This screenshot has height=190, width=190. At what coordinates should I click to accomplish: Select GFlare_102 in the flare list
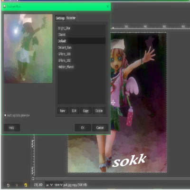(x=81, y=60)
